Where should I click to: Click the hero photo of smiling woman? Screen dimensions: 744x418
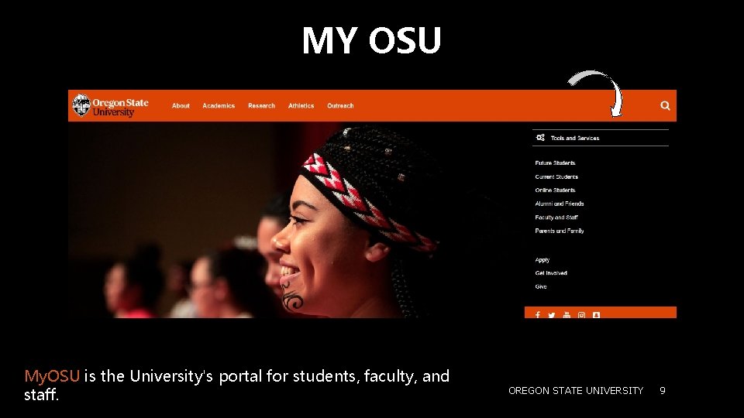tap(296, 219)
